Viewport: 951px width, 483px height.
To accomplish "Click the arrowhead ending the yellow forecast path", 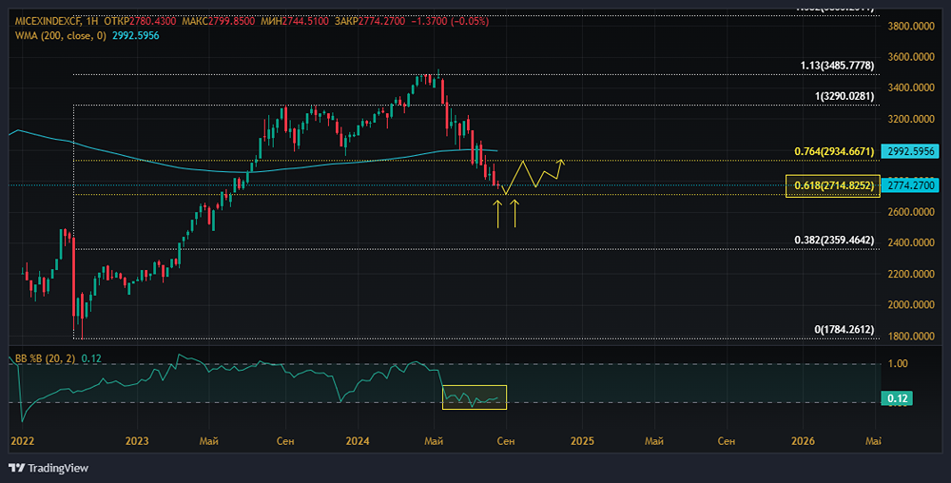I will [562, 160].
